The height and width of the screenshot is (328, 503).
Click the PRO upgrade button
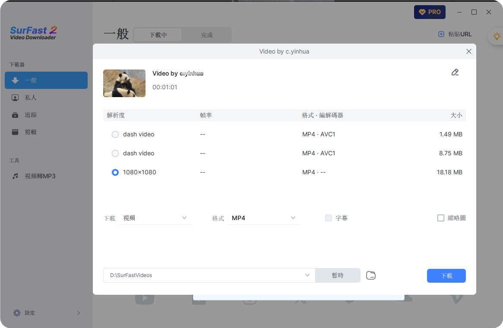[430, 12]
